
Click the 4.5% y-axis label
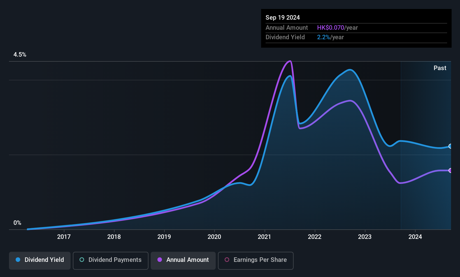click(20, 54)
